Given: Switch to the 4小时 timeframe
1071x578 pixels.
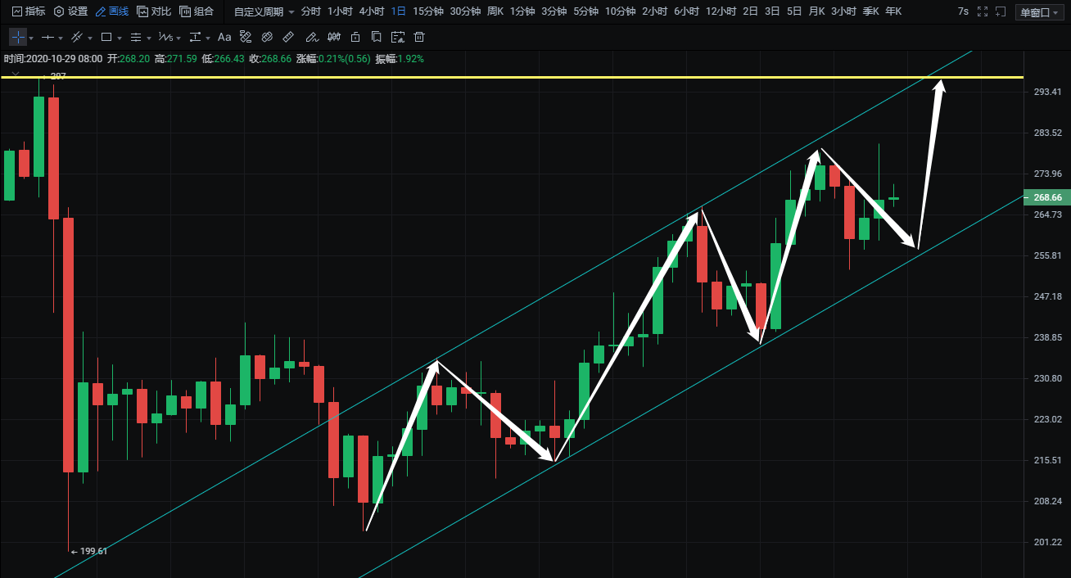Looking at the screenshot, I should click(372, 11).
